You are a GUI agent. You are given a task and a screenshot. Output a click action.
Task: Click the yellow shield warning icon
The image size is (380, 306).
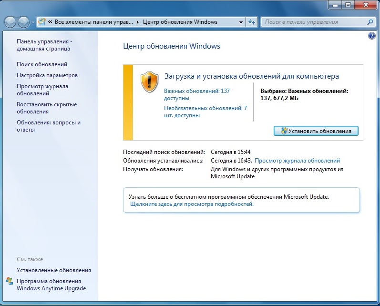pyautogui.click(x=149, y=82)
